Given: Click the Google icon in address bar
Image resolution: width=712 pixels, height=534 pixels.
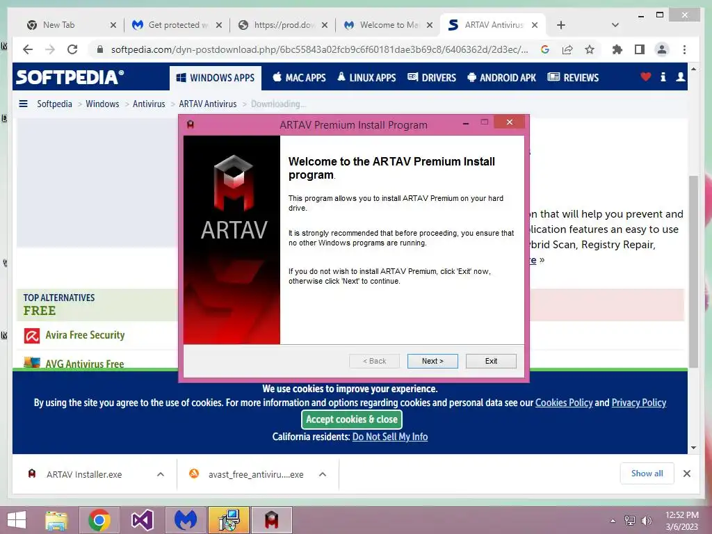Looking at the screenshot, I should (x=545, y=49).
